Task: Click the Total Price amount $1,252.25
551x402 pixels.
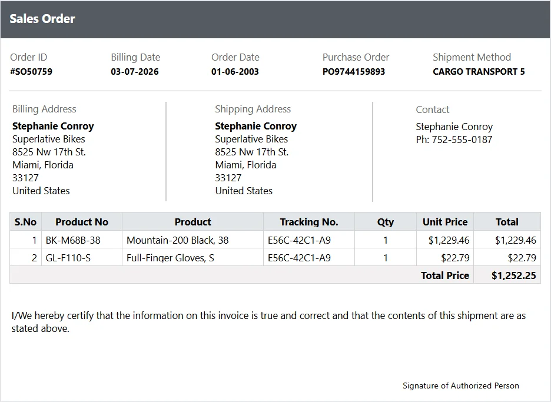Action: coord(514,275)
